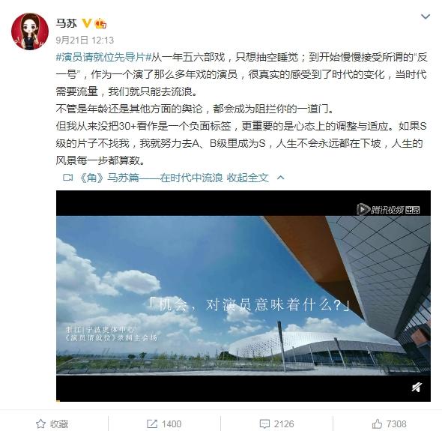Click the collapse caret arrow after 收起全文
This screenshot has width=442, height=431.
click(280, 178)
